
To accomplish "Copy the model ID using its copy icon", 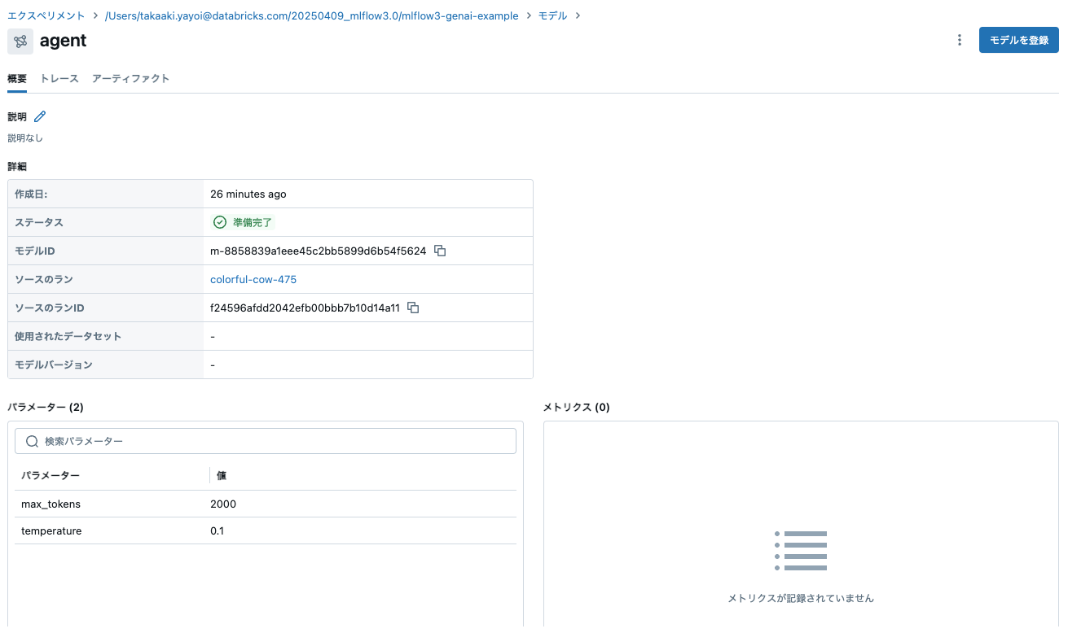I will [439, 251].
